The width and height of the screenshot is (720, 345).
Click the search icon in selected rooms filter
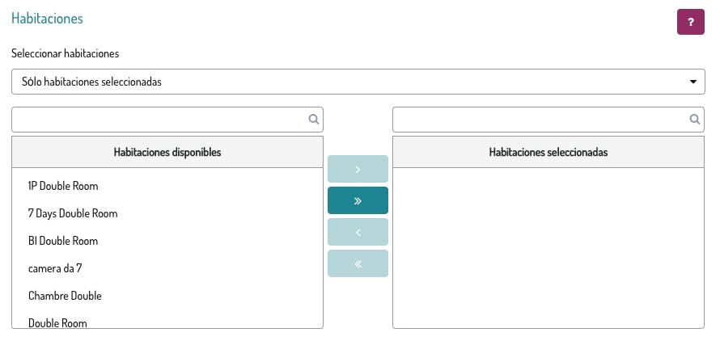(x=694, y=120)
